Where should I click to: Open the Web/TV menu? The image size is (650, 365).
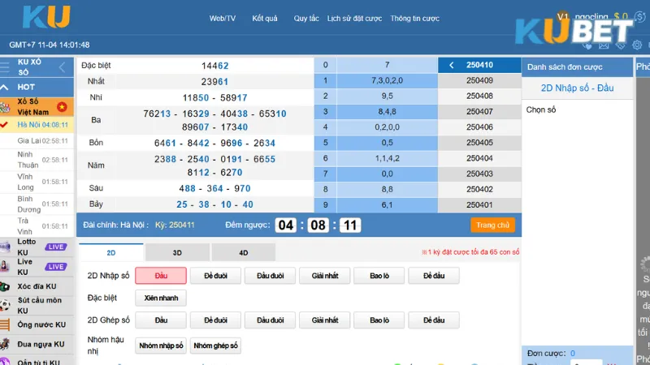pyautogui.click(x=222, y=19)
